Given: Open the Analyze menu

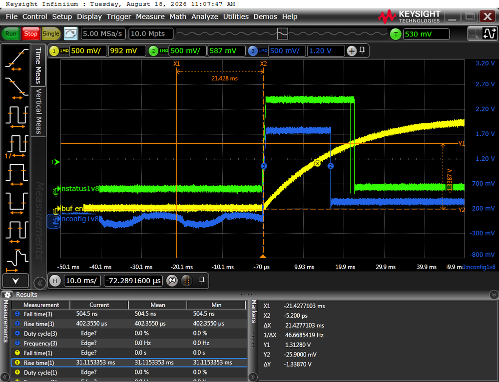Looking at the screenshot, I should click(x=205, y=16).
